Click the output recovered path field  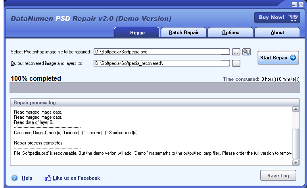click(x=162, y=63)
